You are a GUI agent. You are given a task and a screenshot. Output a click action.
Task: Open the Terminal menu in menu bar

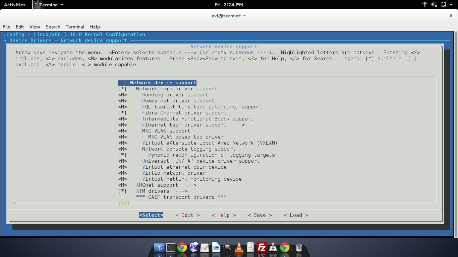pyautogui.click(x=75, y=27)
